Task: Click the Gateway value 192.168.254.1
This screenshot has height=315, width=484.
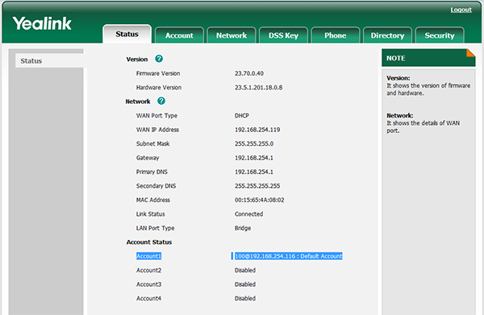Action: [254, 158]
